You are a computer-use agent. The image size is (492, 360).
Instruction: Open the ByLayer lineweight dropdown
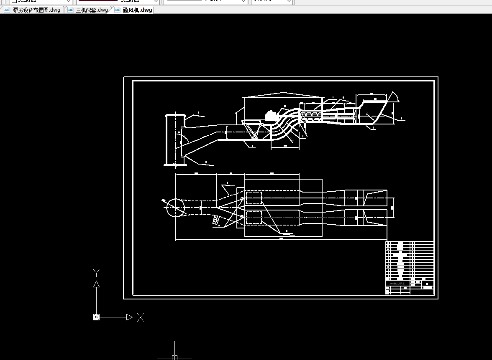pos(205,2)
